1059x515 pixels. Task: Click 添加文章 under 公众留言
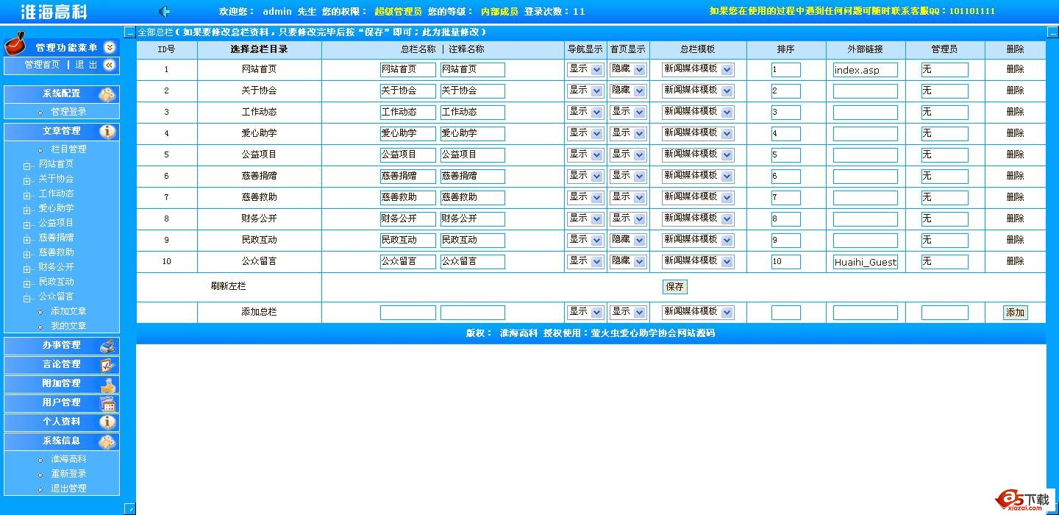(x=68, y=311)
